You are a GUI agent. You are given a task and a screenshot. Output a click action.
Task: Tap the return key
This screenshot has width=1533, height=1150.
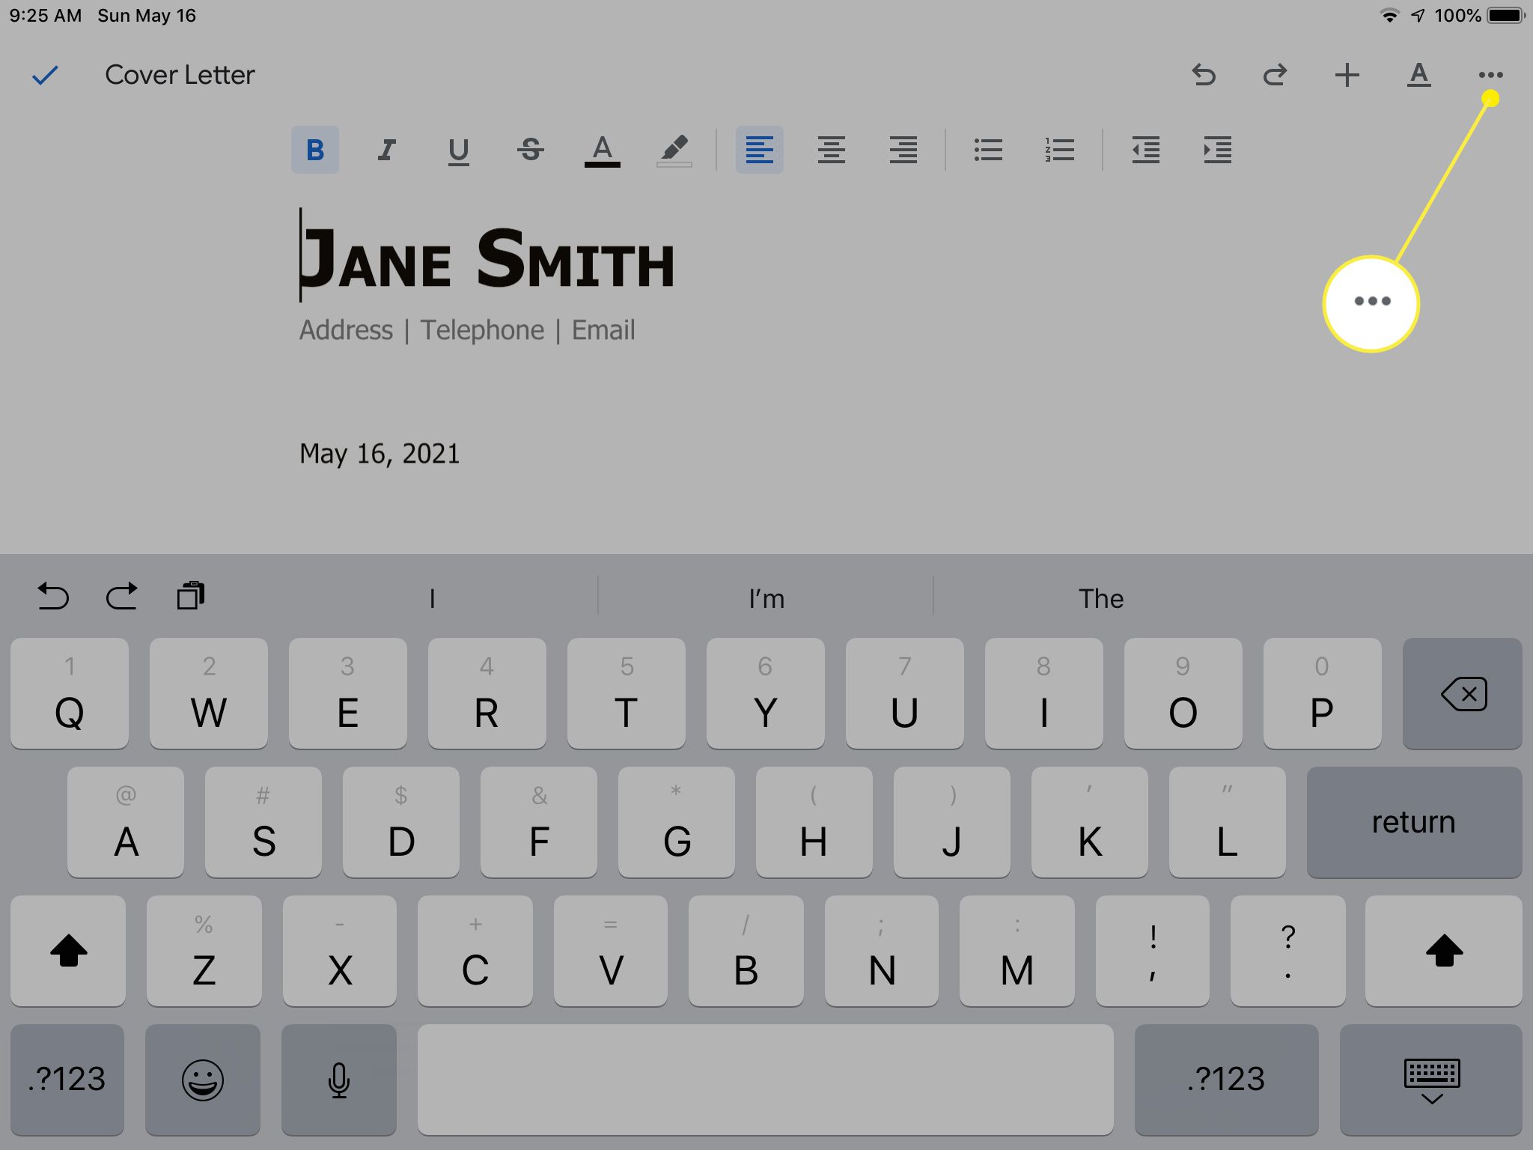1415,822
